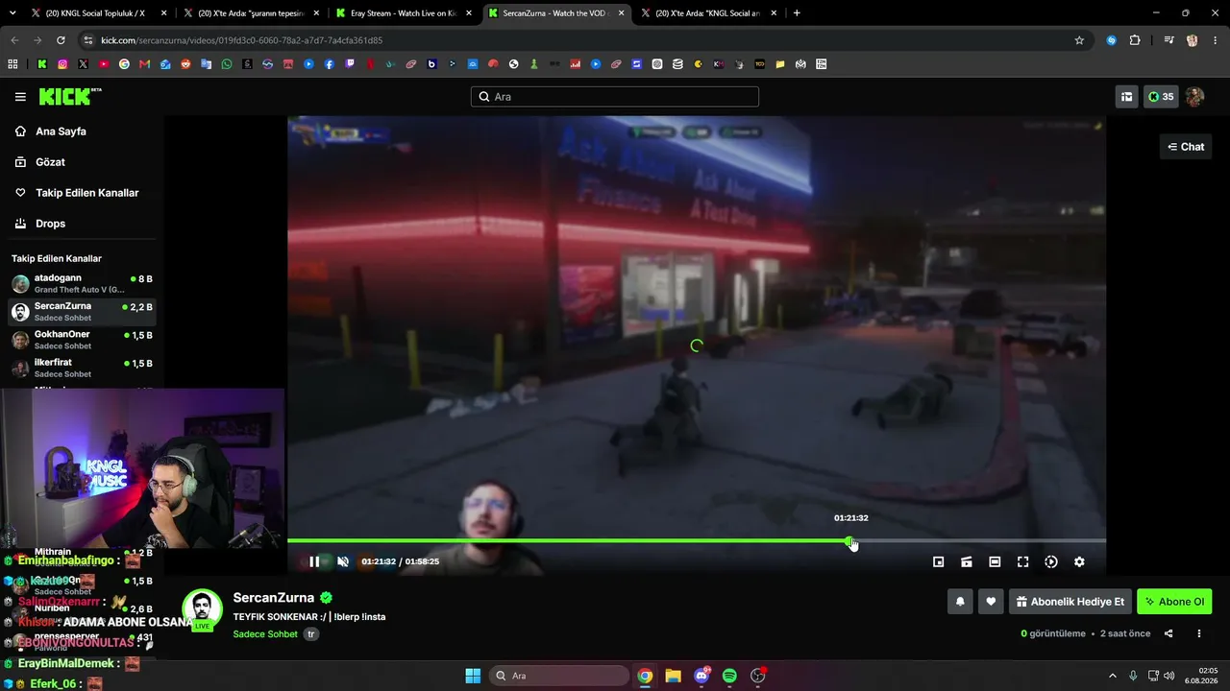The height and width of the screenshot is (691, 1230).
Task: Open atadogann channel in sidebar
Action: click(82, 284)
